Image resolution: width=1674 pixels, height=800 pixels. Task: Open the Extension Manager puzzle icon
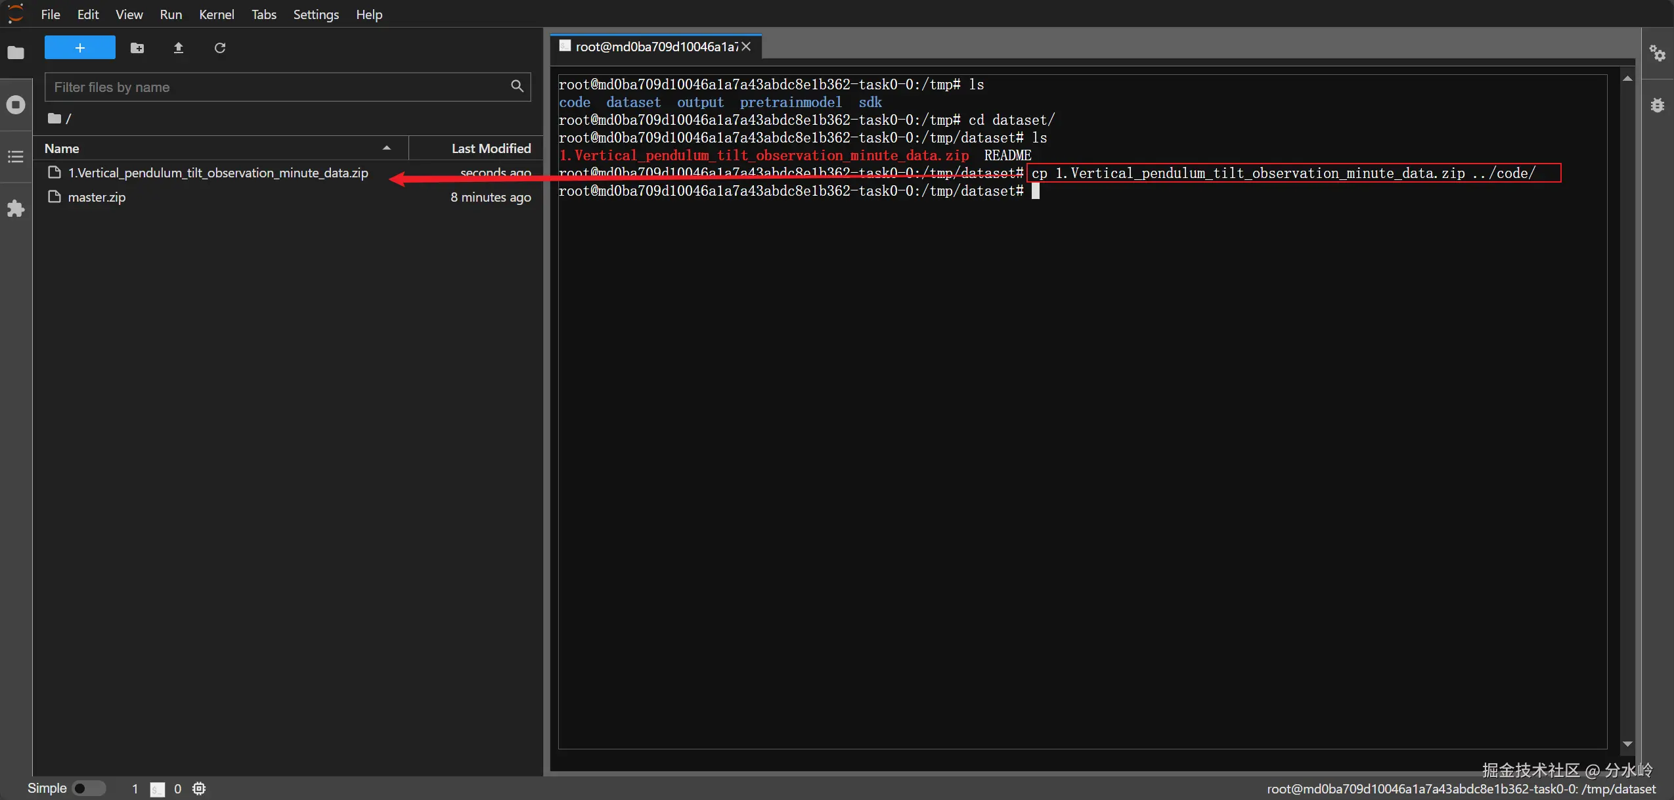click(x=16, y=209)
